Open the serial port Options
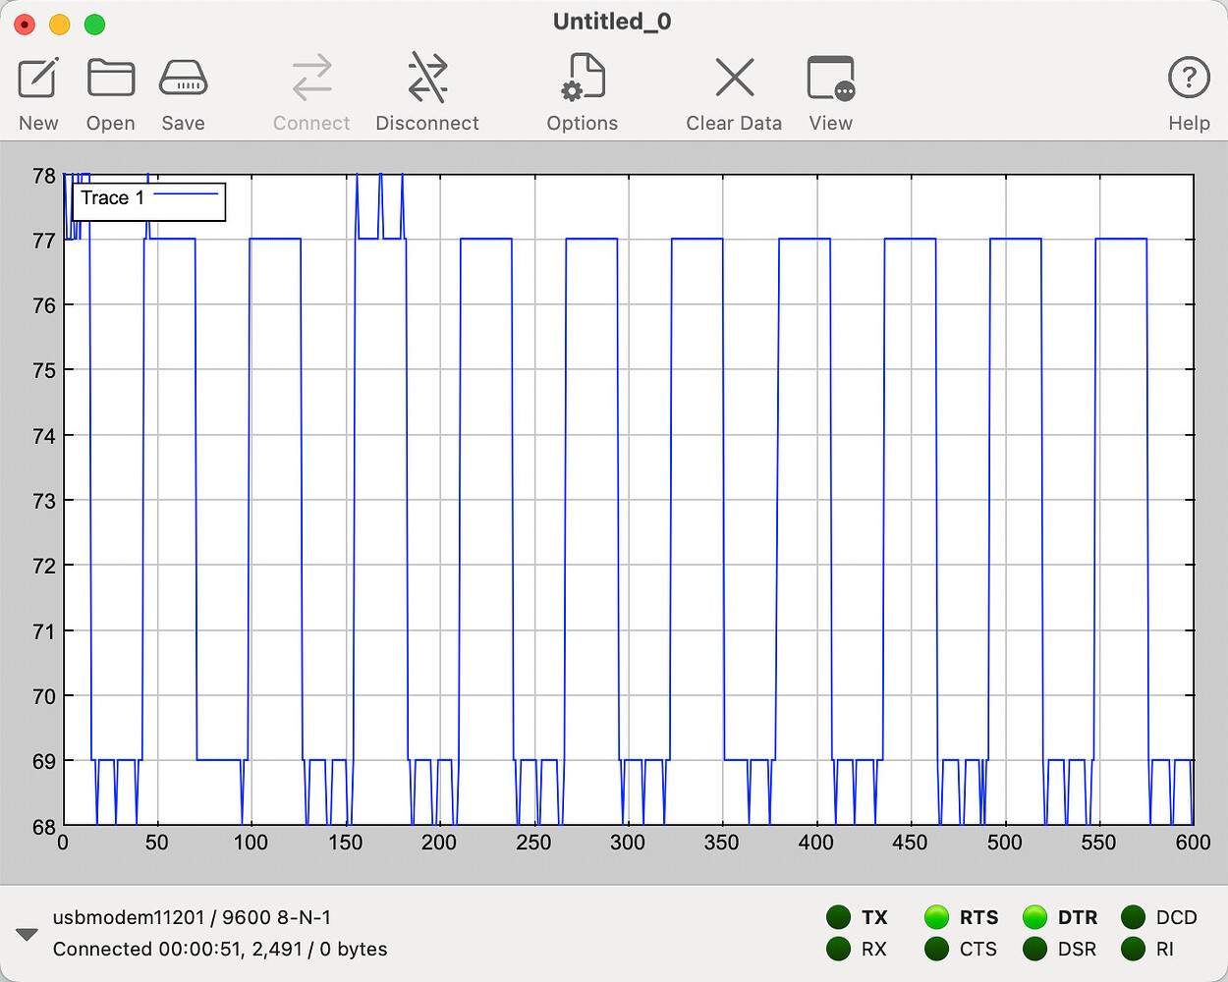This screenshot has height=982, width=1228. tap(582, 90)
